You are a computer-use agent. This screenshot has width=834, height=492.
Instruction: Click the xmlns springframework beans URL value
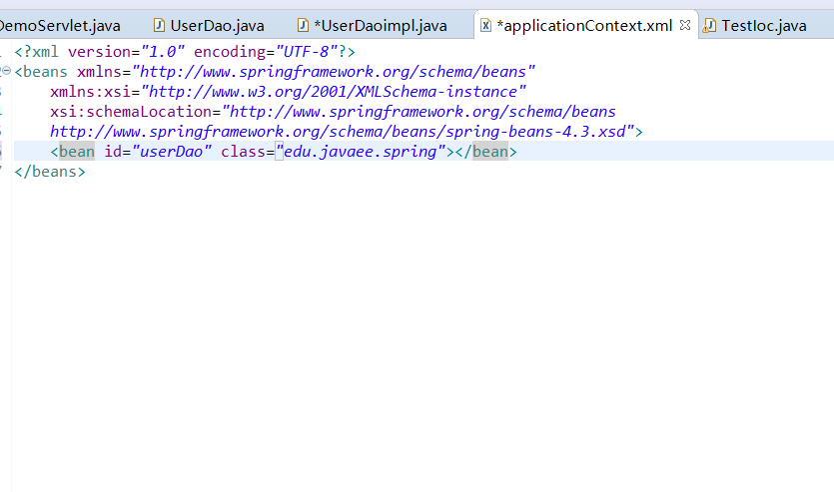tap(334, 72)
